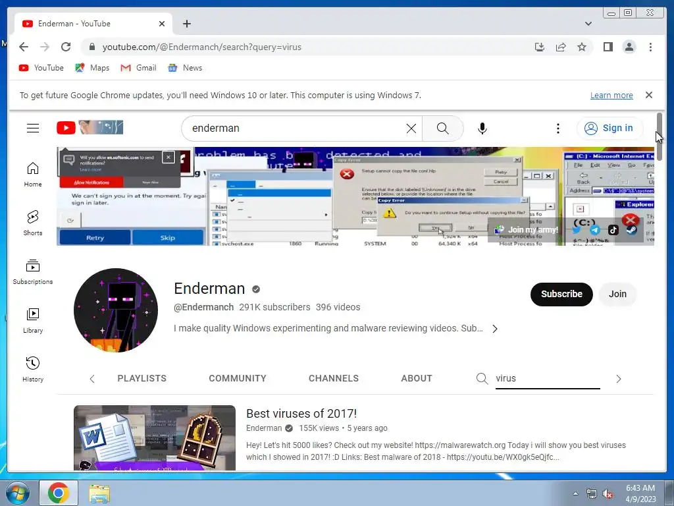674x506 pixels.
Task: Switch to the CHANNELS tab
Action: [334, 378]
